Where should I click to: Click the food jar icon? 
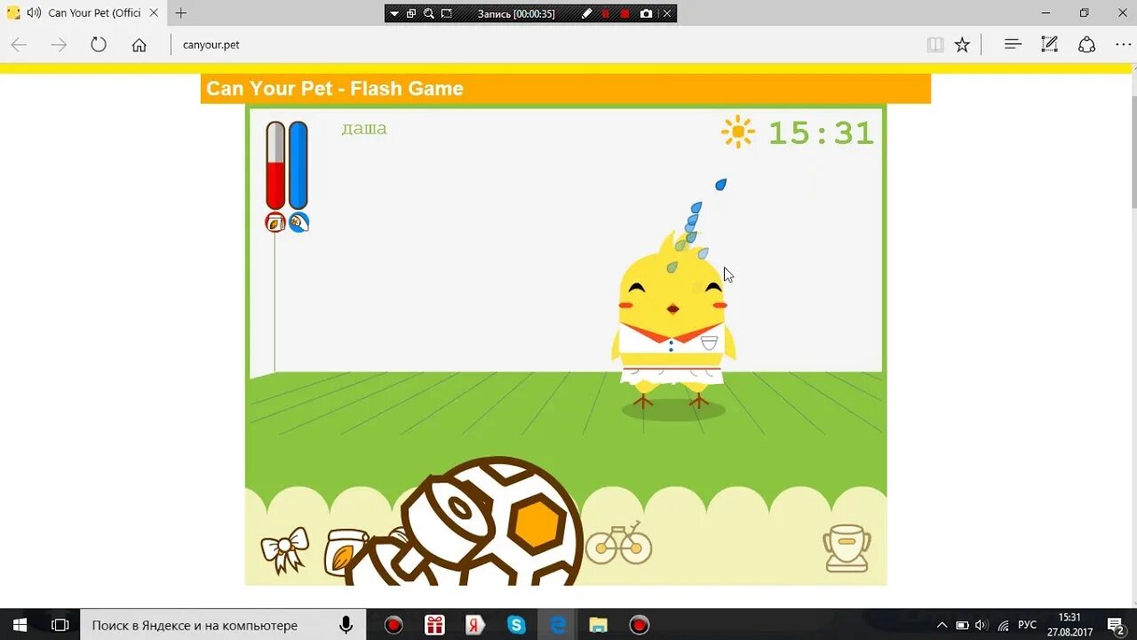[346, 552]
